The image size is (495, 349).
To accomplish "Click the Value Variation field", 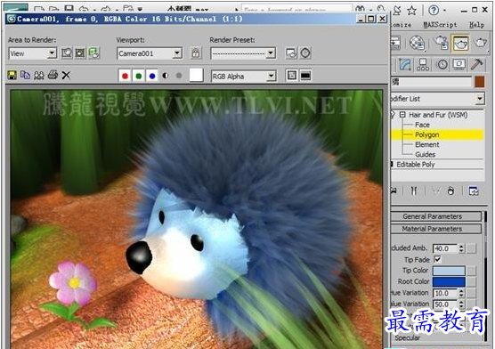I will pos(445,304).
